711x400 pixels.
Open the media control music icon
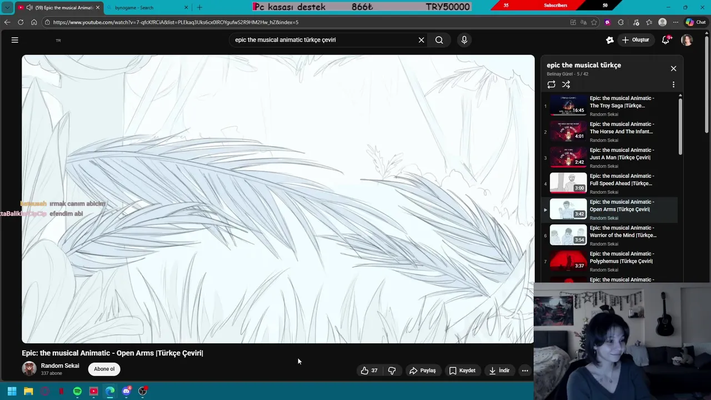point(635,22)
